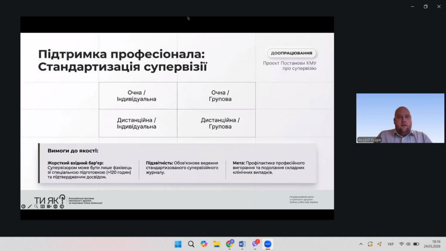Screen dimensions: 446x251
Task: Open УКР keyboard language switcher
Action: click(x=391, y=244)
